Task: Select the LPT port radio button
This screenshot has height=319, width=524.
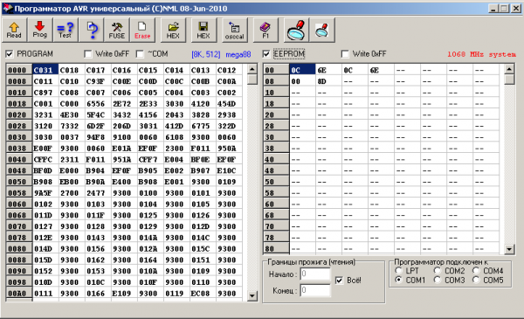Action: [x=398, y=270]
